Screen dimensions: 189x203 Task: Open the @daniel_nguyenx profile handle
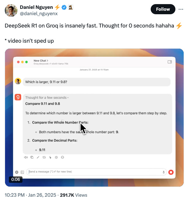[x=39, y=14]
